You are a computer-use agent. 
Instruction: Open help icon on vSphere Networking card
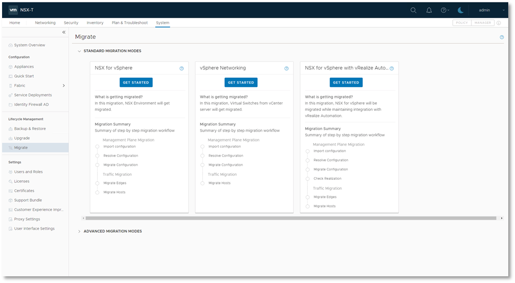(287, 68)
